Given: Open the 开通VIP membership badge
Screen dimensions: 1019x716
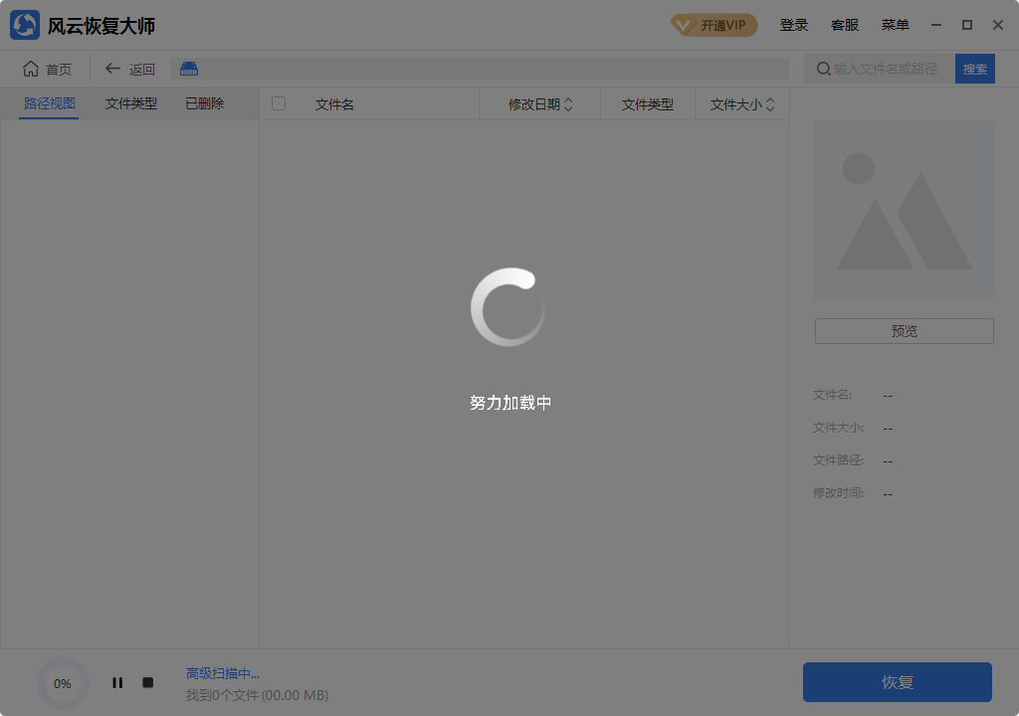Looking at the screenshot, I should 714,25.
